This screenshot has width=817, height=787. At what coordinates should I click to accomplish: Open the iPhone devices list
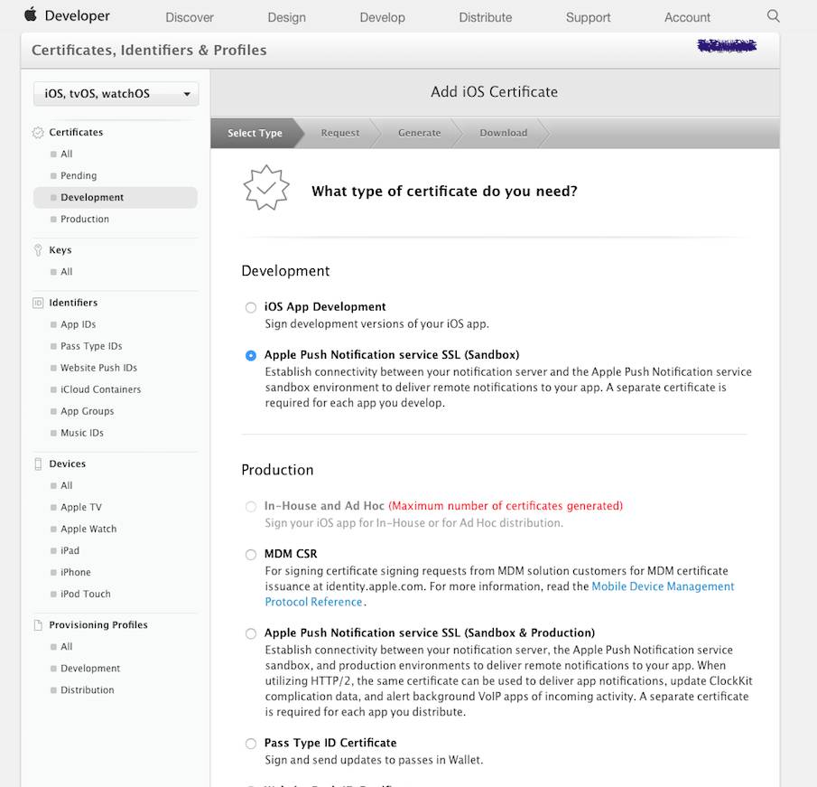(x=76, y=573)
